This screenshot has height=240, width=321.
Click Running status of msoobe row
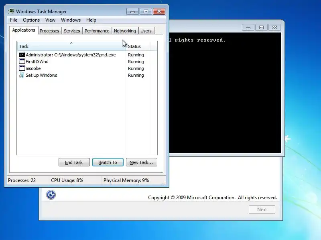coord(136,68)
